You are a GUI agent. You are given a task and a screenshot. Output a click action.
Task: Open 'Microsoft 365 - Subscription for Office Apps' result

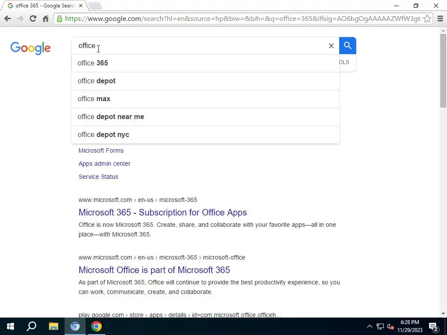click(163, 212)
